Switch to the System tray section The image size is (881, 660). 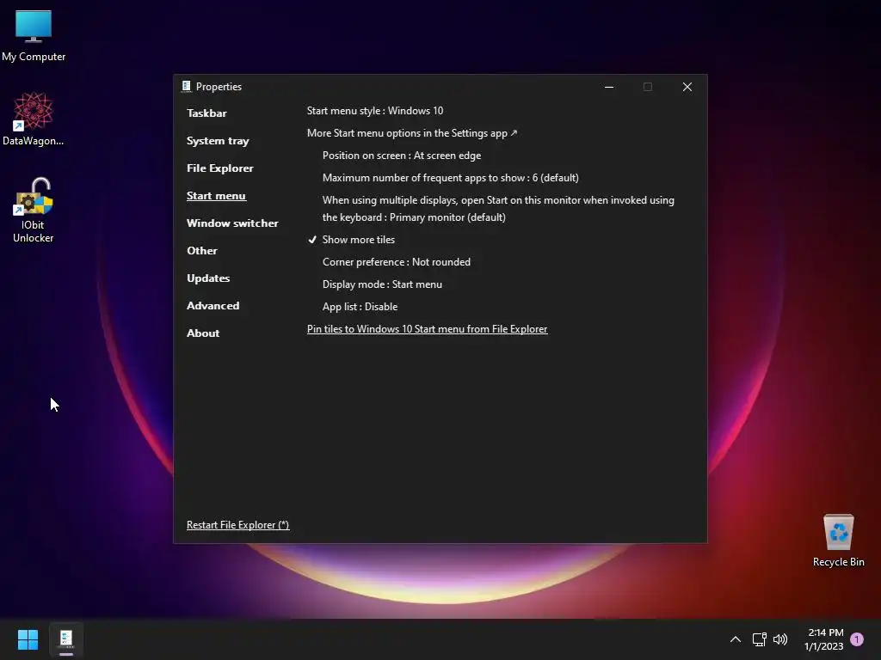coord(218,141)
